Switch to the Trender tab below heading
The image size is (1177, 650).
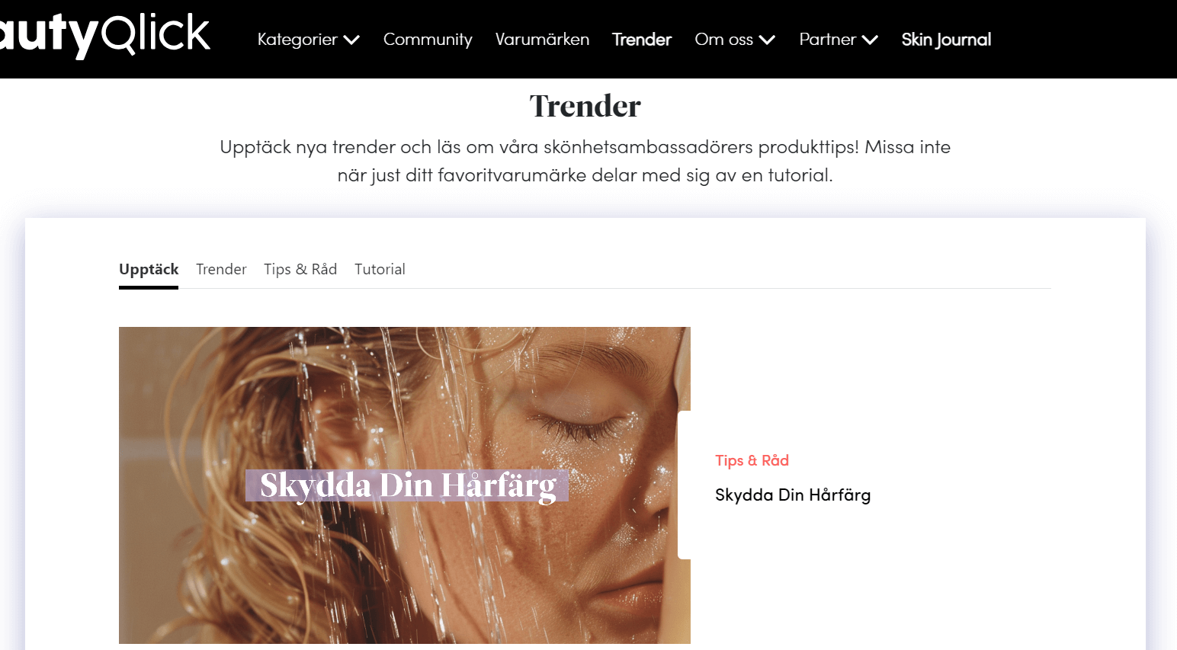pos(221,270)
